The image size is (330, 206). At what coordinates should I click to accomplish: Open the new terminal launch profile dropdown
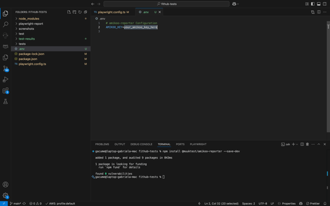pos(297,144)
